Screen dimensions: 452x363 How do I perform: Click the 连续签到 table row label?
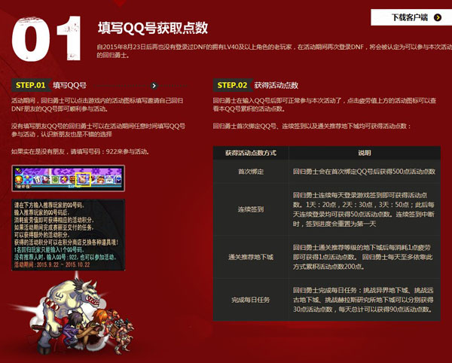point(251,209)
